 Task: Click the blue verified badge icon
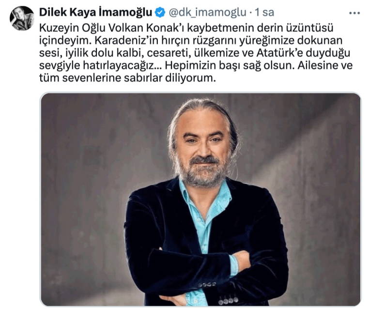160,13
